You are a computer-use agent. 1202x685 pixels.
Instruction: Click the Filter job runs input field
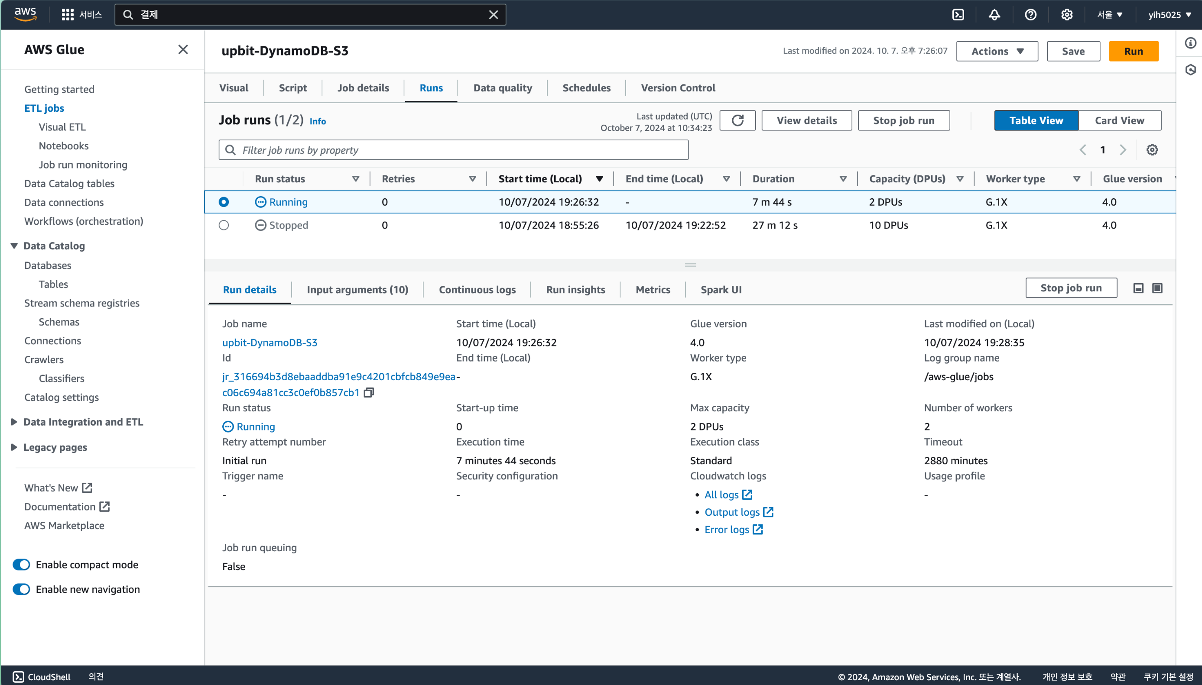(453, 150)
